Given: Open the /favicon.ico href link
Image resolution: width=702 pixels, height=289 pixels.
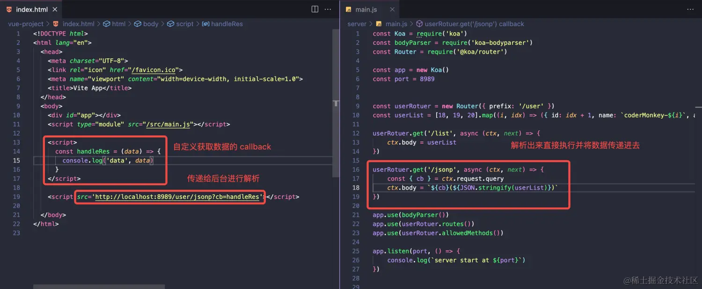Looking at the screenshot, I should [154, 70].
